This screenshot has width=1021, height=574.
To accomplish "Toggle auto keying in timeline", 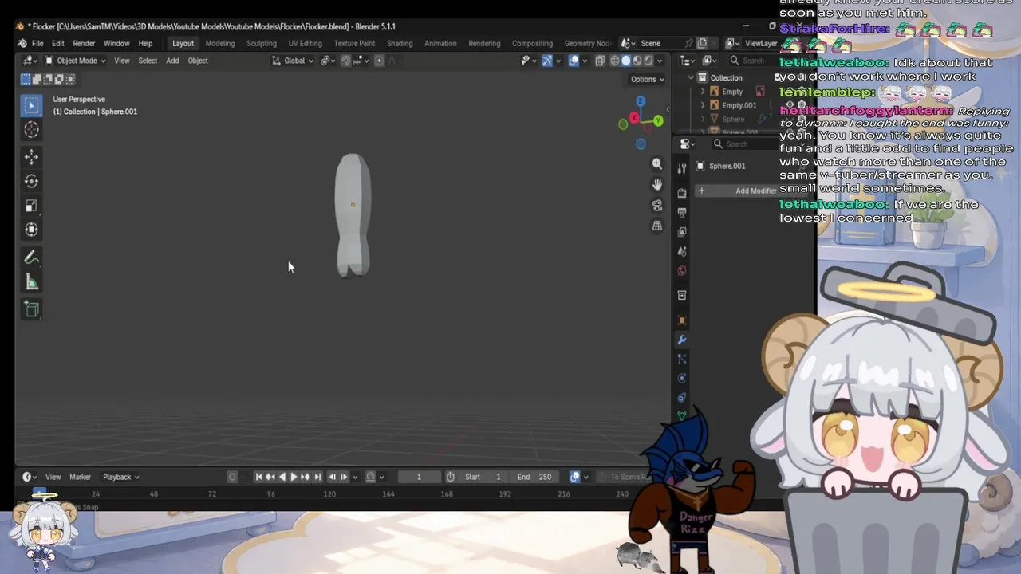I will click(232, 477).
